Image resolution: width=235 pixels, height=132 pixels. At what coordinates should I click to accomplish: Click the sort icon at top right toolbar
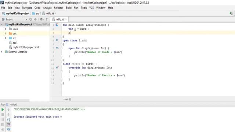[x=231, y=13]
